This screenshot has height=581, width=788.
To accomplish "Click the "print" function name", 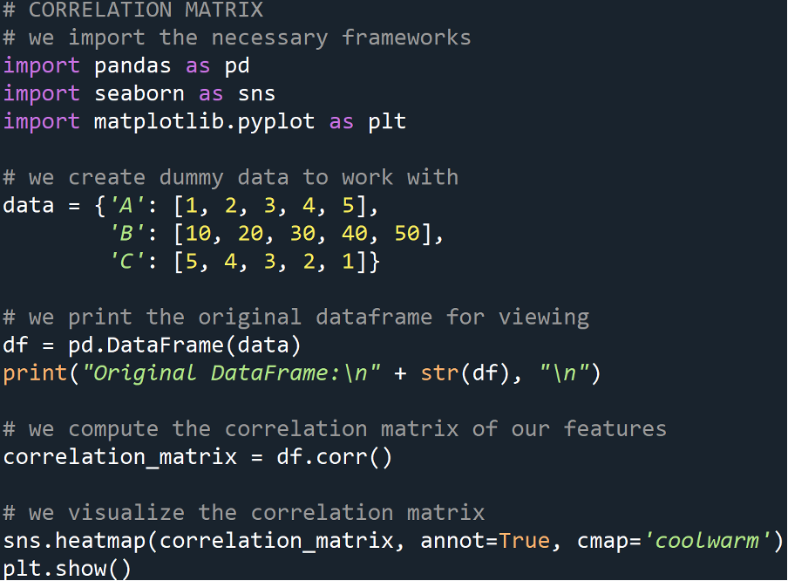I will pyautogui.click(x=35, y=373).
